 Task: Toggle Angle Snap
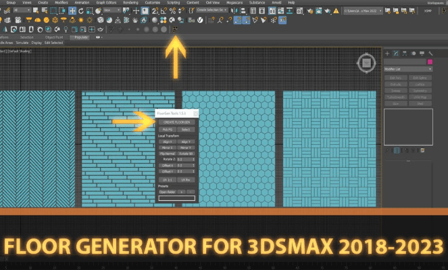click(164, 11)
